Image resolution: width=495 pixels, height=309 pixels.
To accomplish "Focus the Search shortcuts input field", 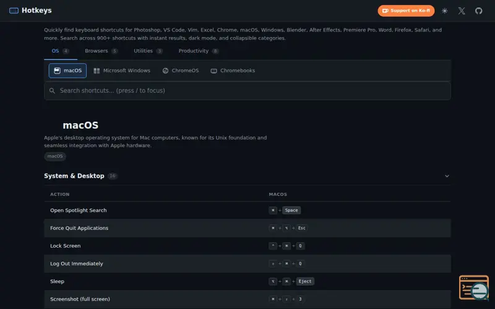I will [247, 91].
